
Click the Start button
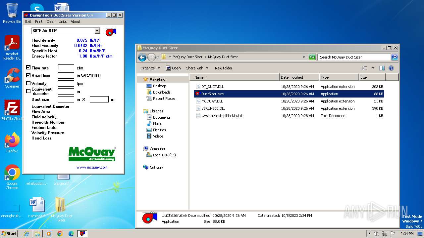click(x=9, y=233)
